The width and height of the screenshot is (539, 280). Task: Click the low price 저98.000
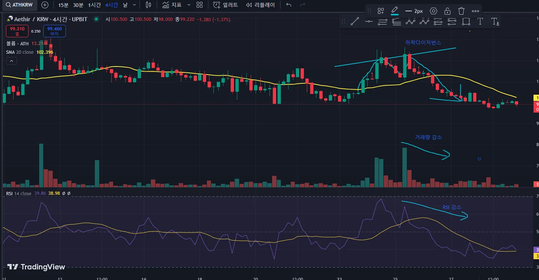[162, 19]
